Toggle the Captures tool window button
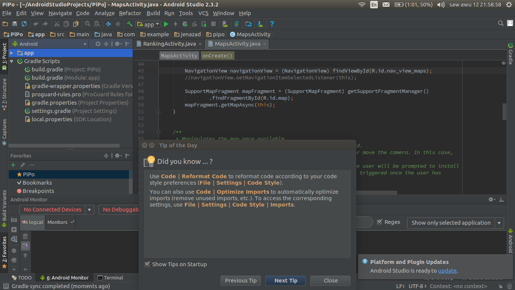The height and width of the screenshot is (290, 515). coord(4,132)
